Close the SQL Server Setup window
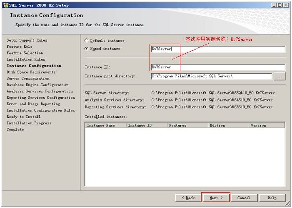The height and width of the screenshot is (208, 292). pos(287,5)
